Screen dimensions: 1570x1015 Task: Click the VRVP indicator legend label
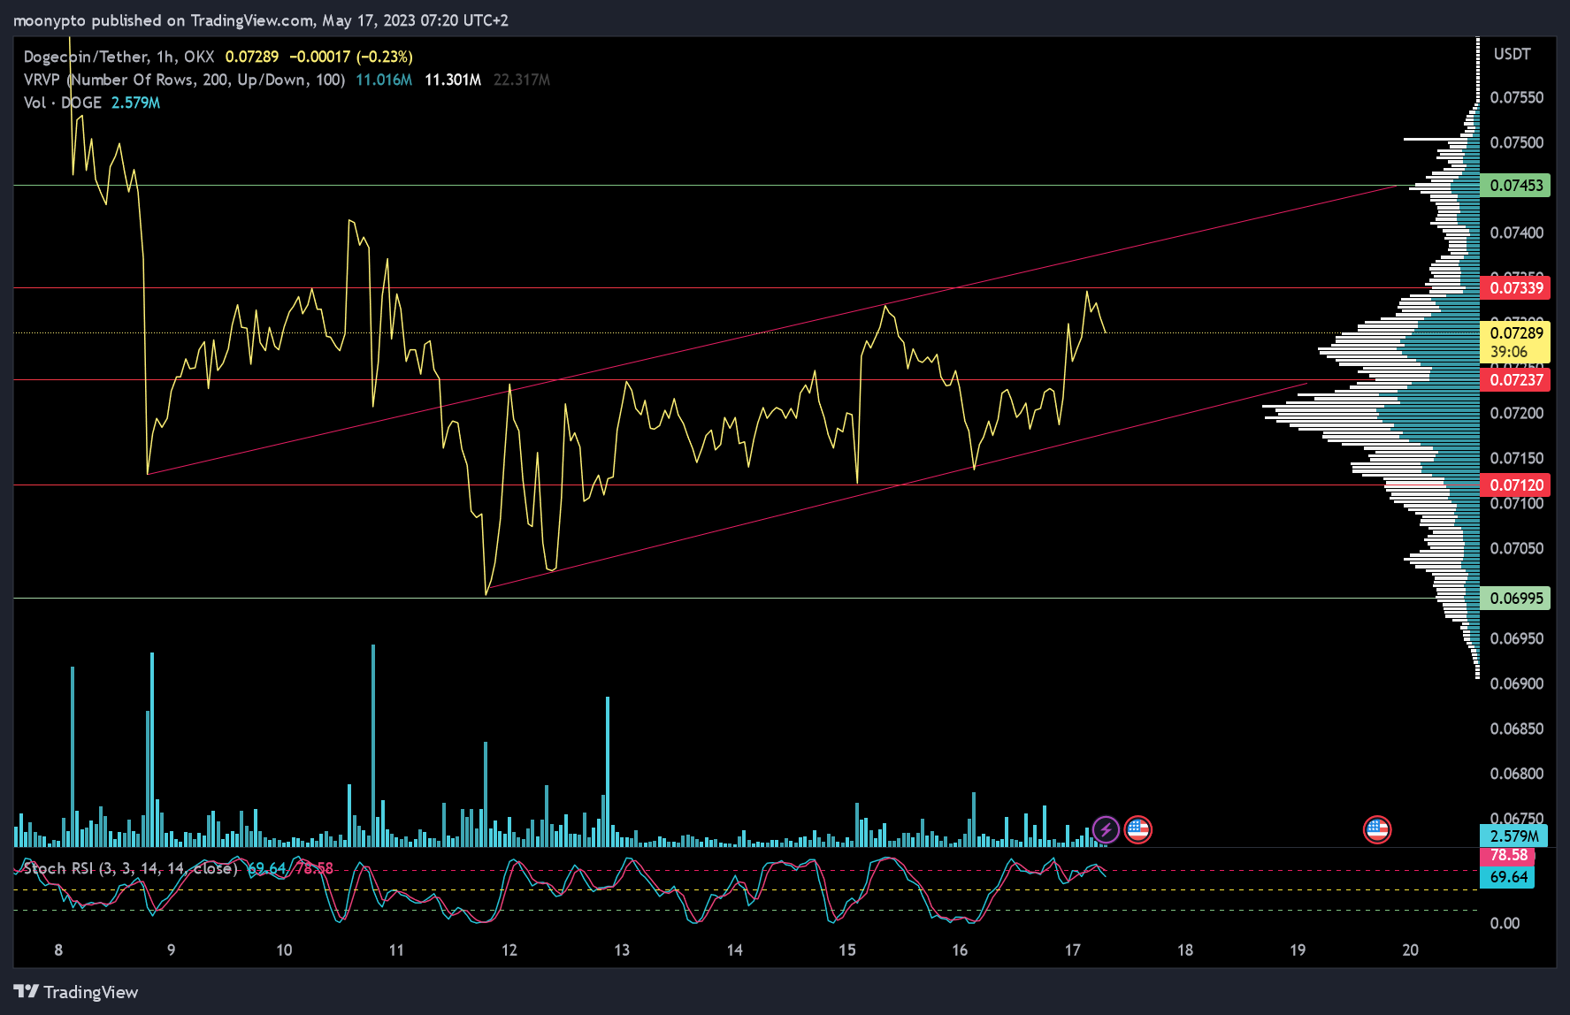click(x=184, y=80)
